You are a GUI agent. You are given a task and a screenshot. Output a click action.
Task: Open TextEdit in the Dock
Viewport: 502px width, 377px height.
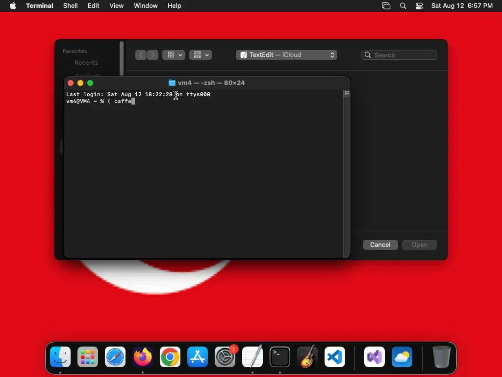pyautogui.click(x=252, y=357)
